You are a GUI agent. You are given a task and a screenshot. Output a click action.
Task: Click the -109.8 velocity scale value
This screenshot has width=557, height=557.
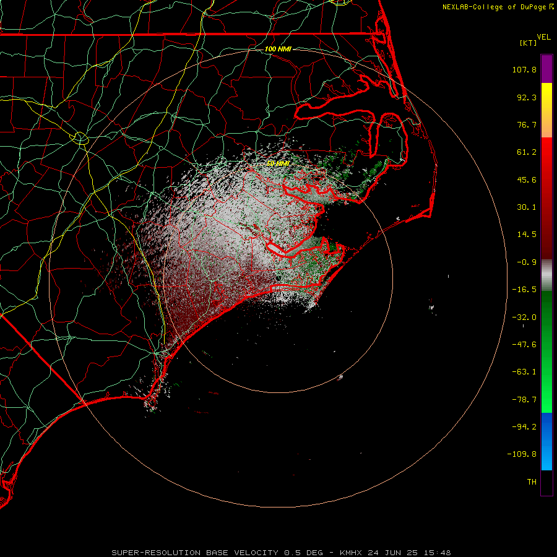(522, 454)
